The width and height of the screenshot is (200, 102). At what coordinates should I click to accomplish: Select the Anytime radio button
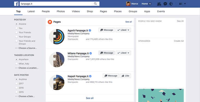tap(16, 79)
